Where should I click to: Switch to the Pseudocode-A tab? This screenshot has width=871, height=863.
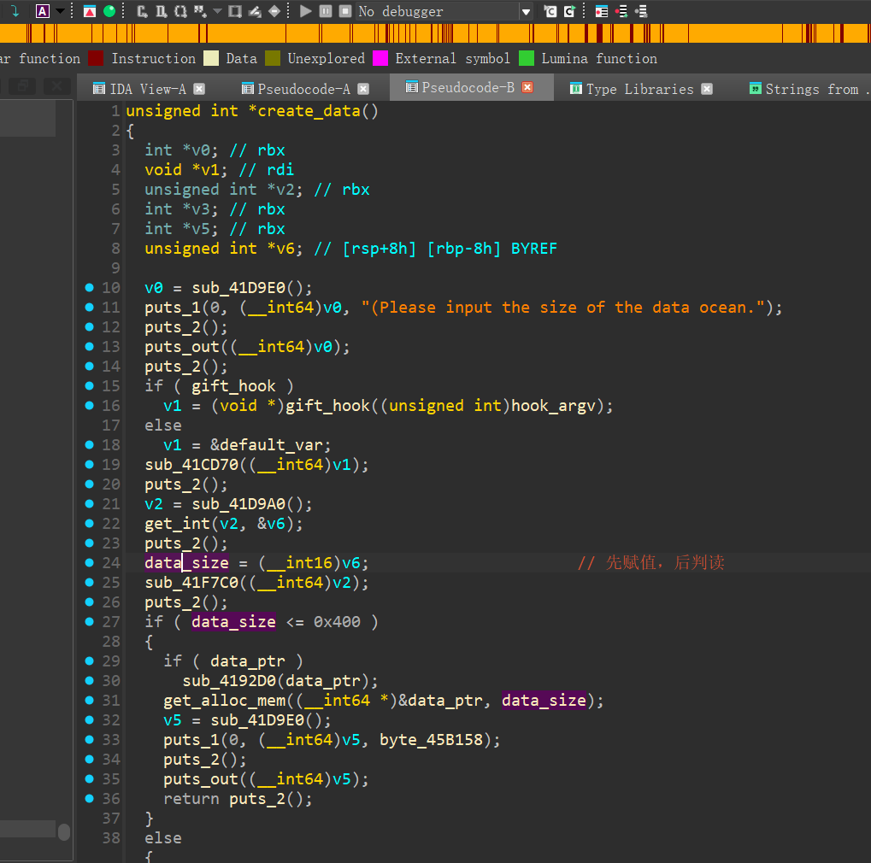(x=303, y=89)
